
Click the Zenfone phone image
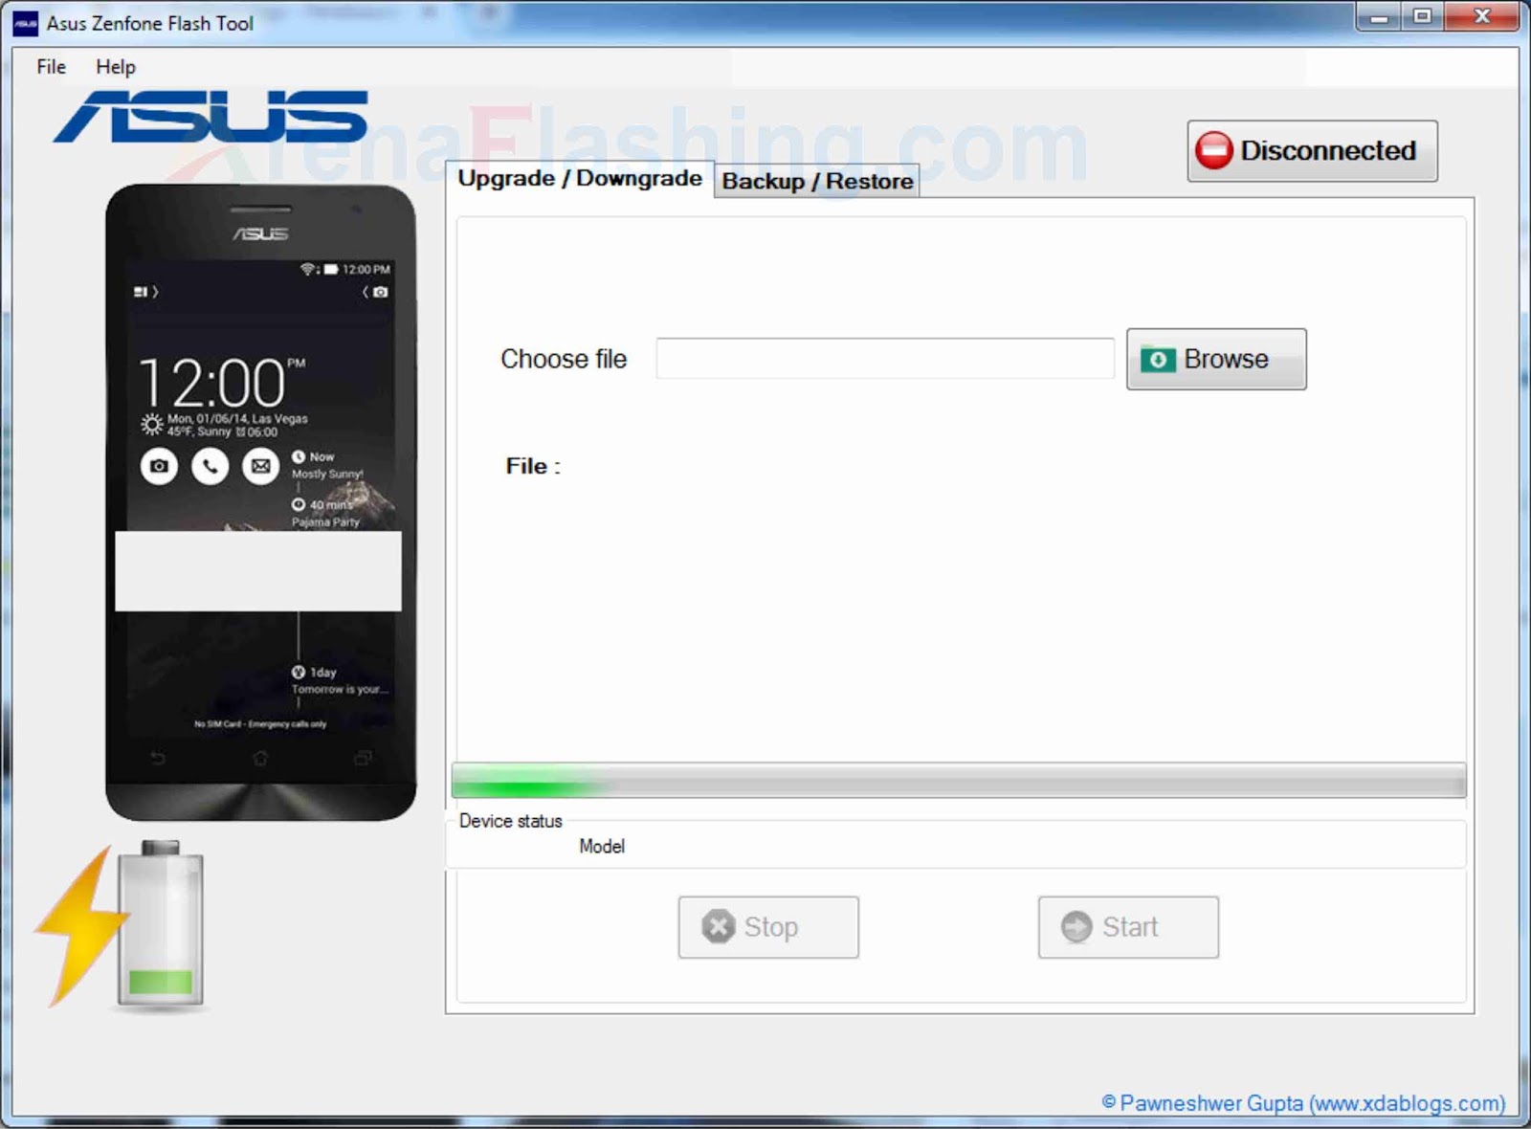tap(260, 503)
